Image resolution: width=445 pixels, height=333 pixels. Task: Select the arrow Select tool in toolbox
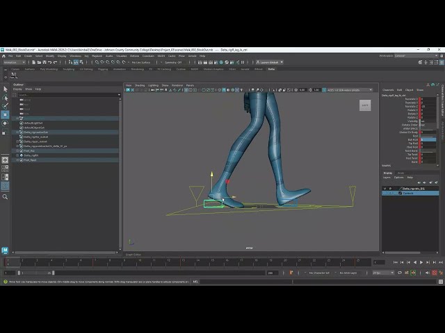coord(5,89)
